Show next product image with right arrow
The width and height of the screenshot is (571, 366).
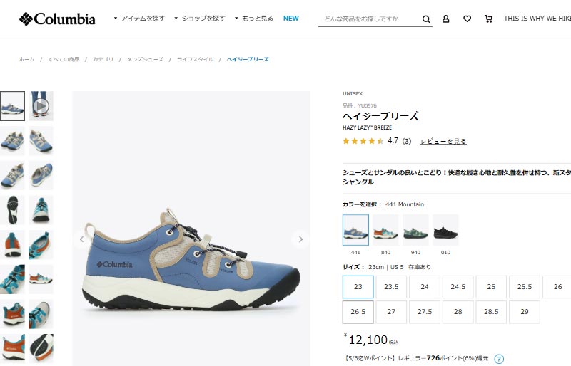[300, 239]
